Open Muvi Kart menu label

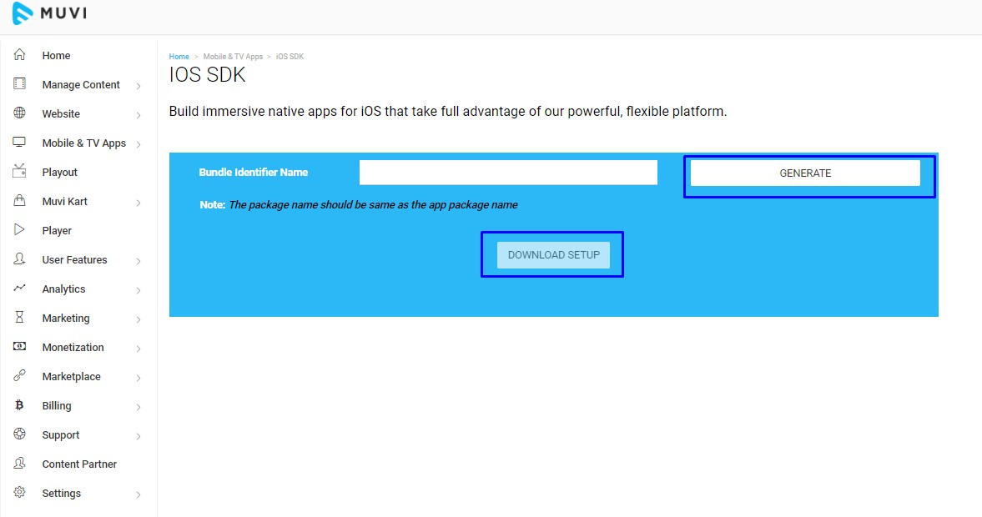click(x=64, y=201)
